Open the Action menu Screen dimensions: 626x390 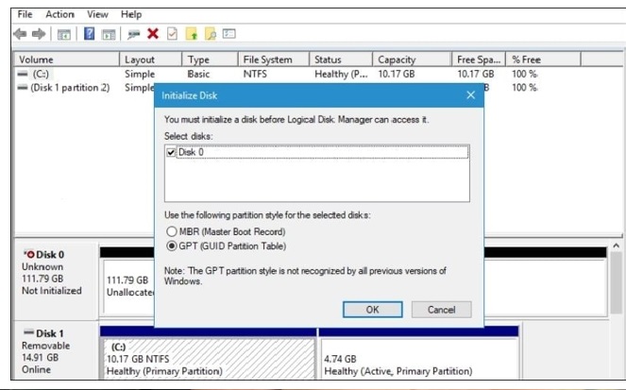coord(59,14)
